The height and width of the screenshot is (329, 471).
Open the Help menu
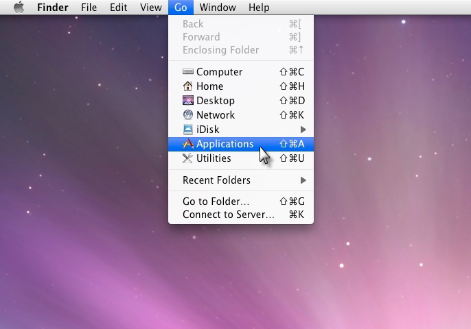(x=259, y=8)
